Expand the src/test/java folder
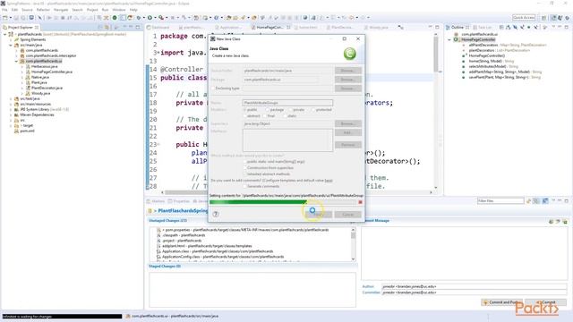 [x=11, y=98]
